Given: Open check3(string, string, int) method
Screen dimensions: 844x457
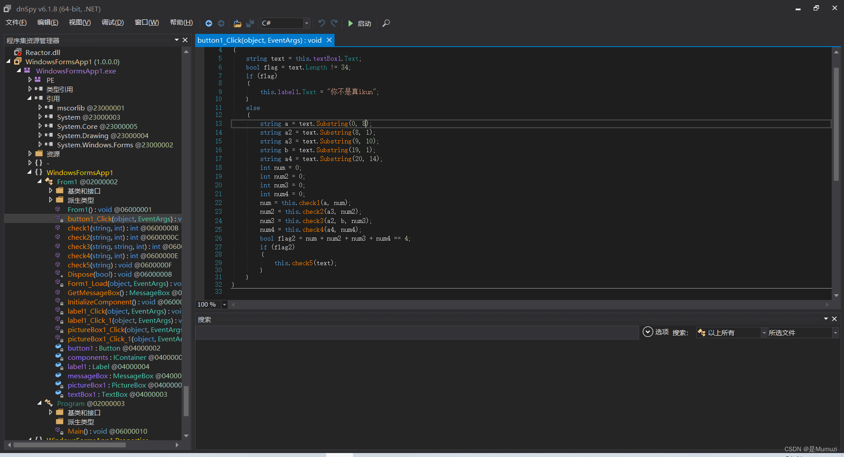Looking at the screenshot, I should coord(124,246).
